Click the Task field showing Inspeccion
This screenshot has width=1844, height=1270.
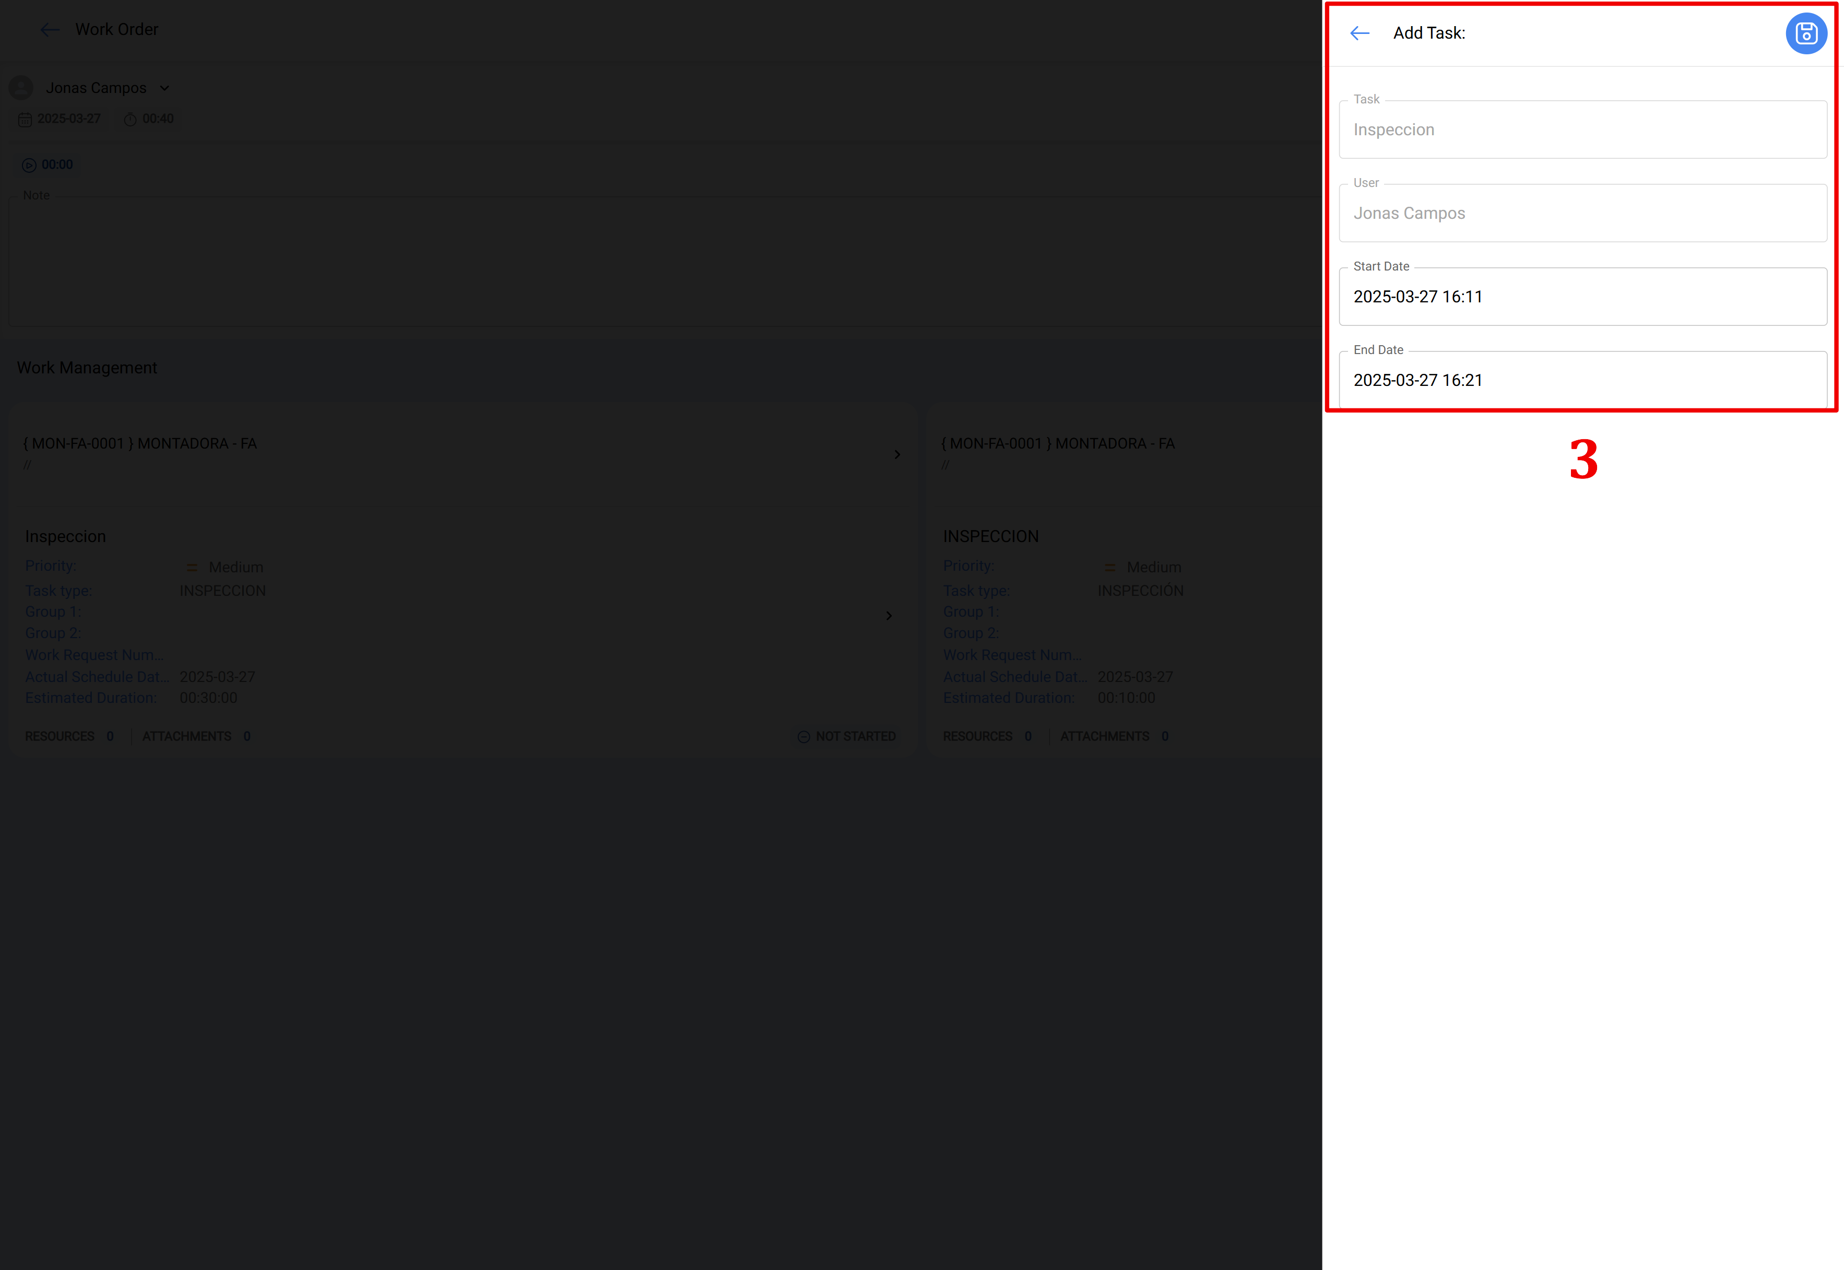[x=1582, y=130]
